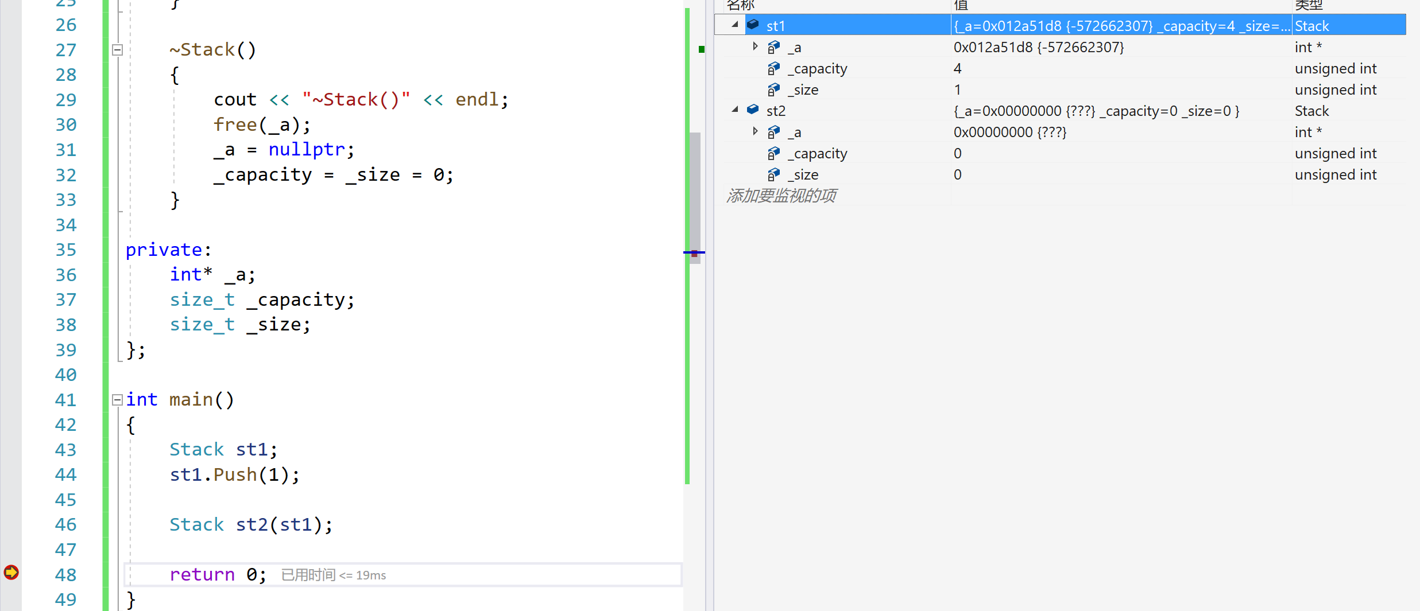This screenshot has width=1420, height=611.
Task: Fold the ~Stack() destructor code block
Action: (x=117, y=50)
